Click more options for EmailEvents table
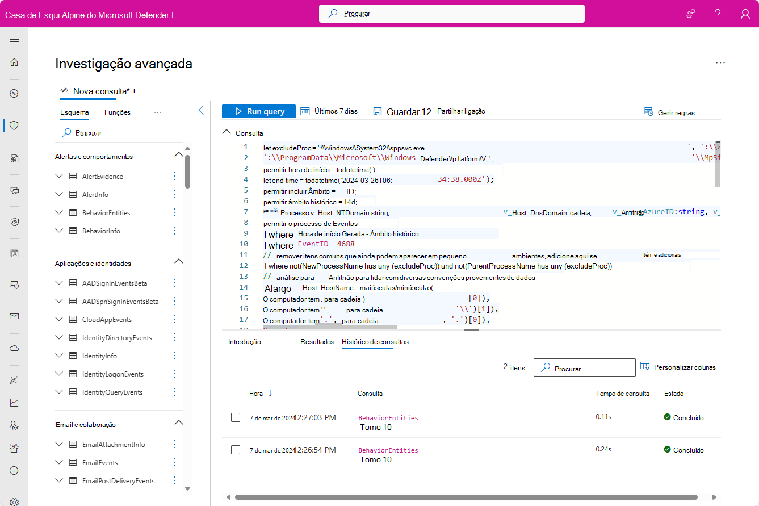The height and width of the screenshot is (506, 759). (x=174, y=463)
